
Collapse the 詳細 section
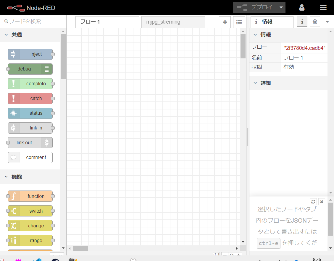coord(288,83)
